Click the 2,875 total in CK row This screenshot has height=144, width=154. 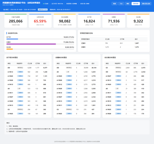(143, 68)
